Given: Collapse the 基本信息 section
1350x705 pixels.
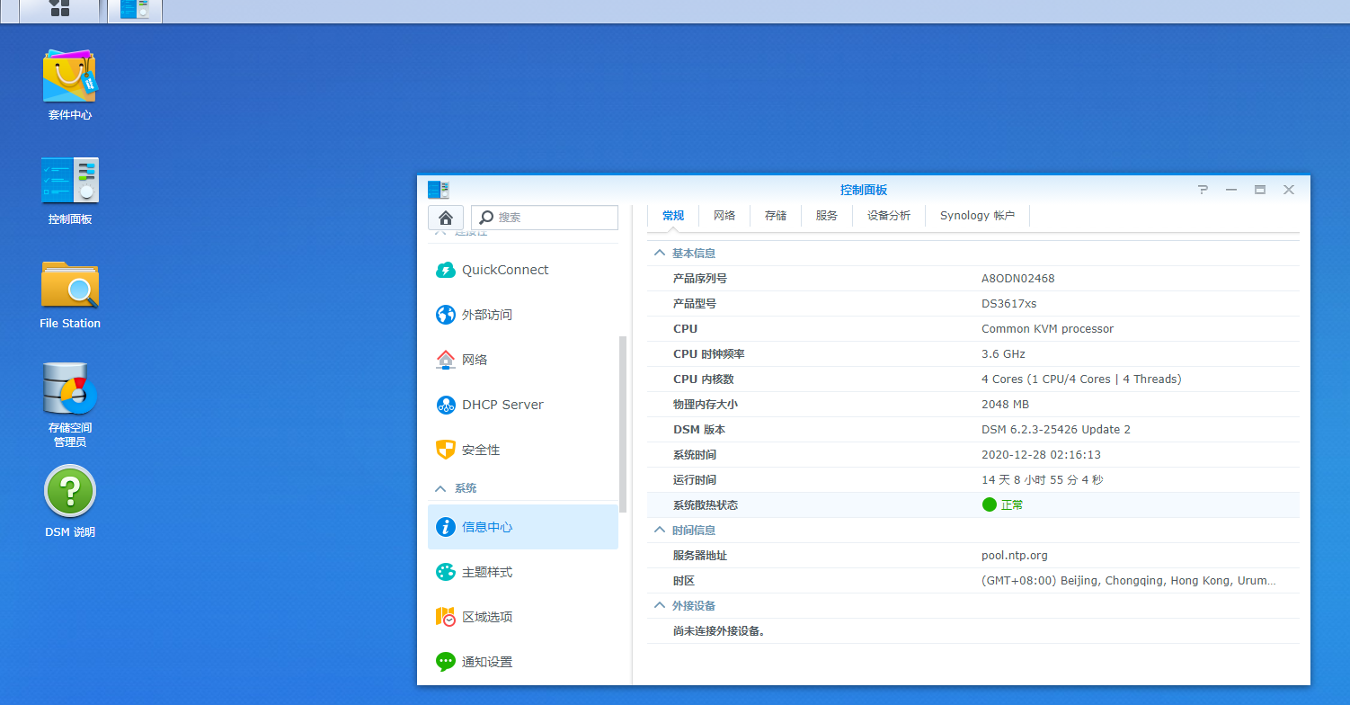Looking at the screenshot, I should pos(660,254).
